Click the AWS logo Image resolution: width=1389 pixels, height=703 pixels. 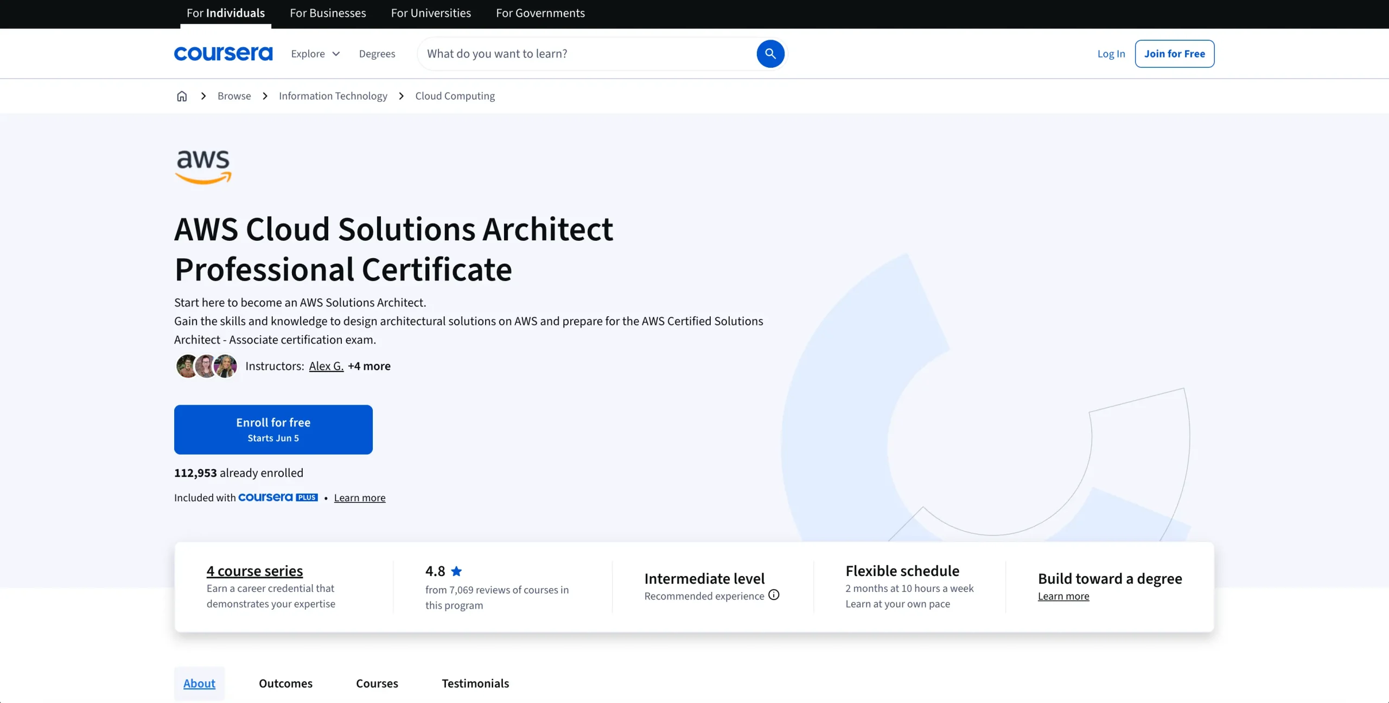203,167
